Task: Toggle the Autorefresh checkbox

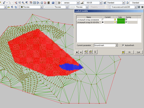Action: coord(123,45)
